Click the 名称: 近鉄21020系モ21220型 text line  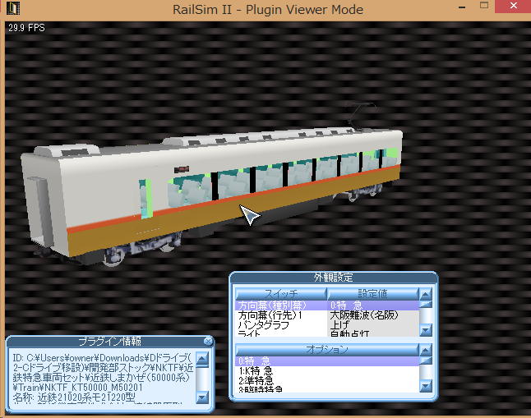[74, 397]
